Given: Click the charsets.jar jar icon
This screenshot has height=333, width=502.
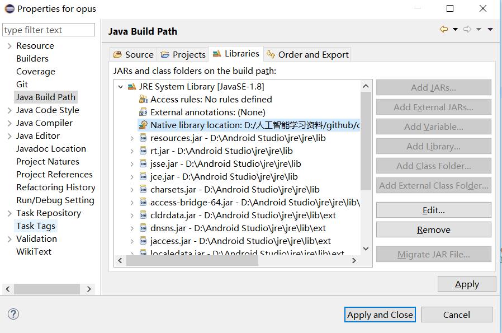Looking at the screenshot, I should point(143,189).
